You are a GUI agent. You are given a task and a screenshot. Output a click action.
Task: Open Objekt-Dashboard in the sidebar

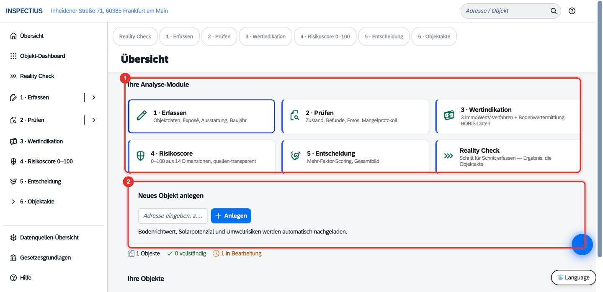coord(54,56)
